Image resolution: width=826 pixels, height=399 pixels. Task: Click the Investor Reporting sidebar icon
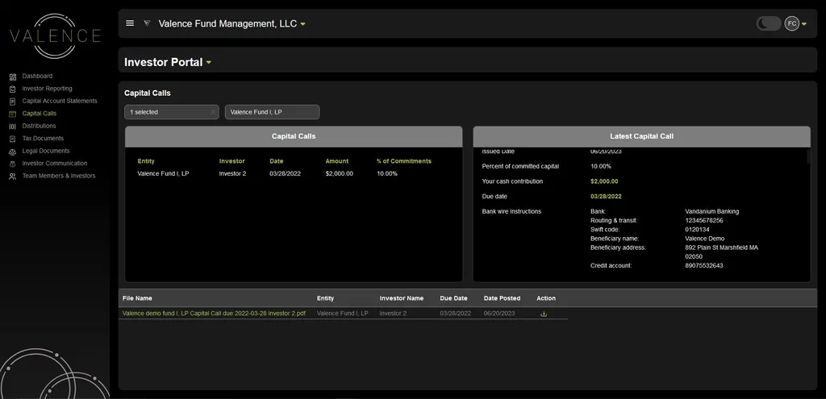pos(13,89)
